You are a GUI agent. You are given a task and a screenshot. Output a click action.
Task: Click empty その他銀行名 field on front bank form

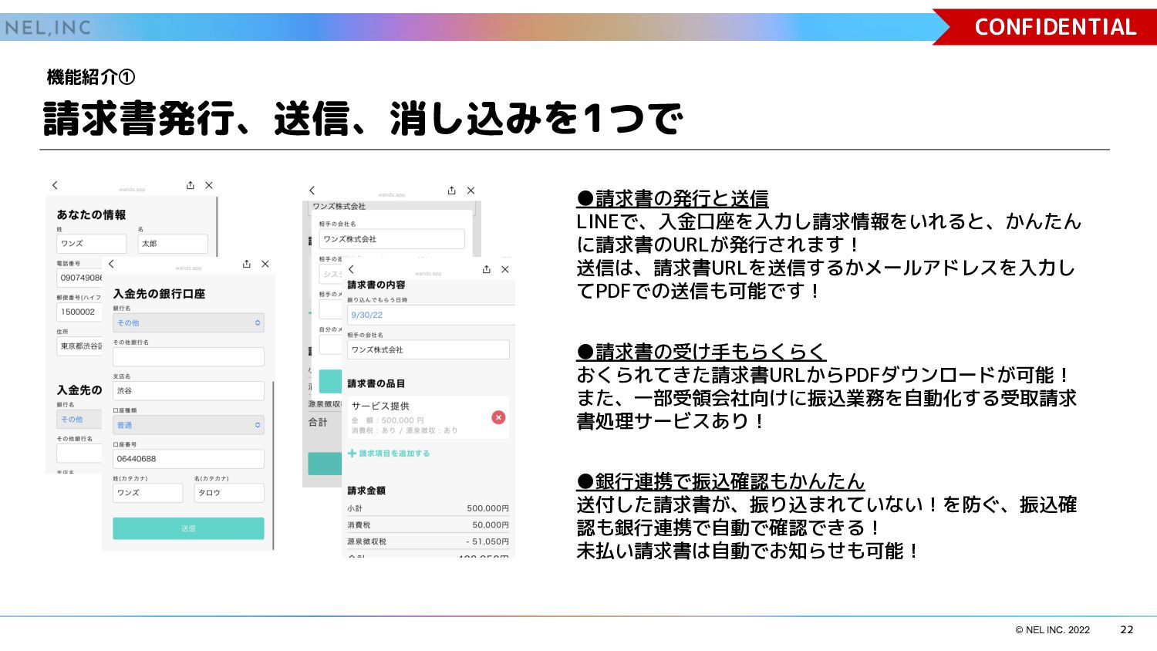[188, 356]
